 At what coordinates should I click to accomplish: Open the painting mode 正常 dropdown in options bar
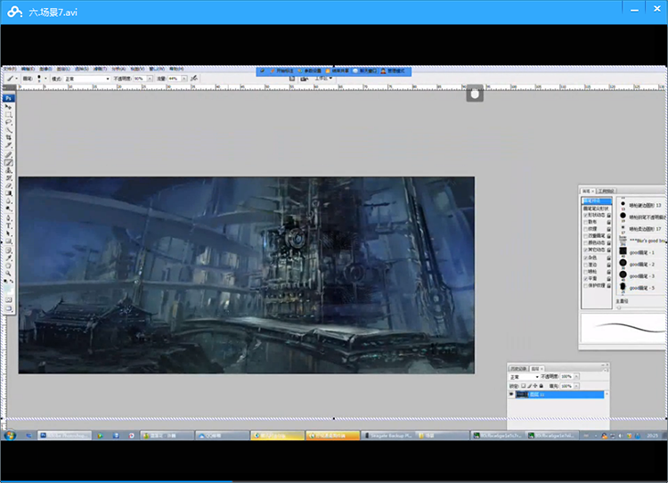tap(87, 78)
